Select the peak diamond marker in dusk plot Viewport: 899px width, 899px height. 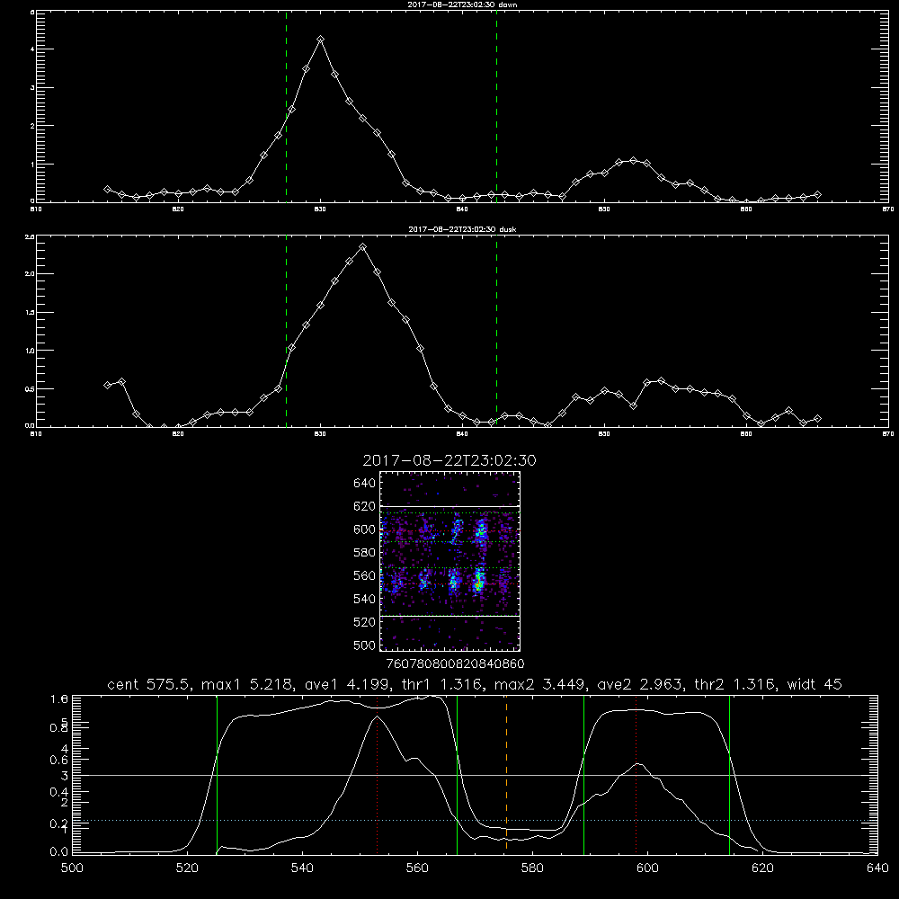point(363,247)
